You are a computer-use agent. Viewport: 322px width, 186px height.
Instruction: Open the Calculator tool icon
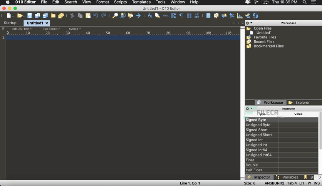pos(208,16)
